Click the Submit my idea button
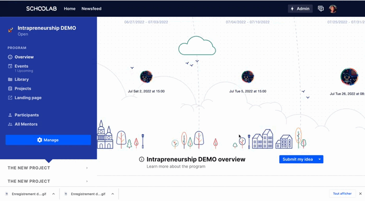This screenshot has height=201, width=365. tap(298, 159)
